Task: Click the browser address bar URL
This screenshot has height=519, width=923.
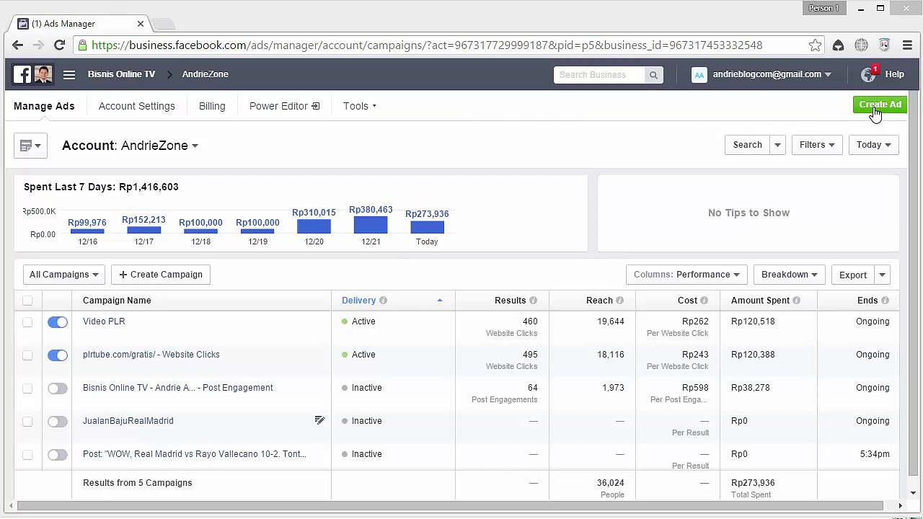Action: 427,45
